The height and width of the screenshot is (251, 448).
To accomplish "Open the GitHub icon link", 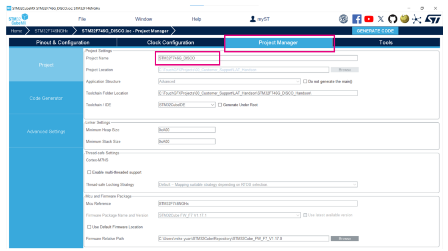I will tap(393, 19).
